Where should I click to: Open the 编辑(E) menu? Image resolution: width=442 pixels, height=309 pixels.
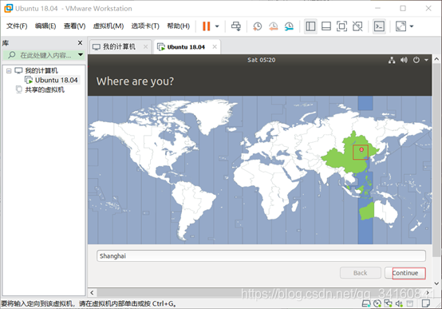tap(45, 26)
